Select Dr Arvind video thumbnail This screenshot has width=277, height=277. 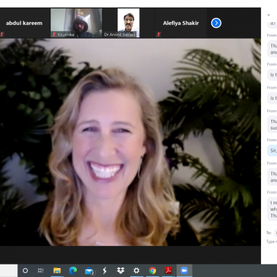[128, 23]
